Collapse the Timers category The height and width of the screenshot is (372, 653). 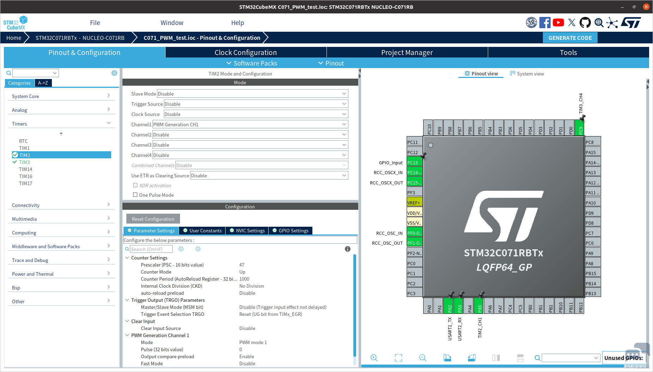coord(61,123)
